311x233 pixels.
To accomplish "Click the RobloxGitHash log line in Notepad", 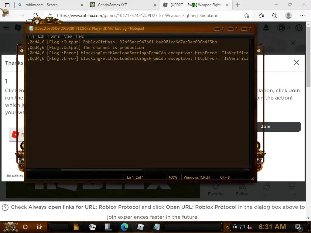I will [x=122, y=42].
